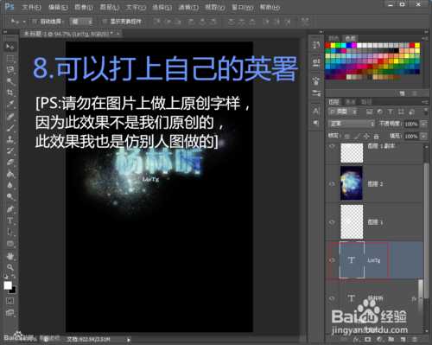Open the Layers panel flyout menu
Viewport: 432px width, 345px height.
425,102
